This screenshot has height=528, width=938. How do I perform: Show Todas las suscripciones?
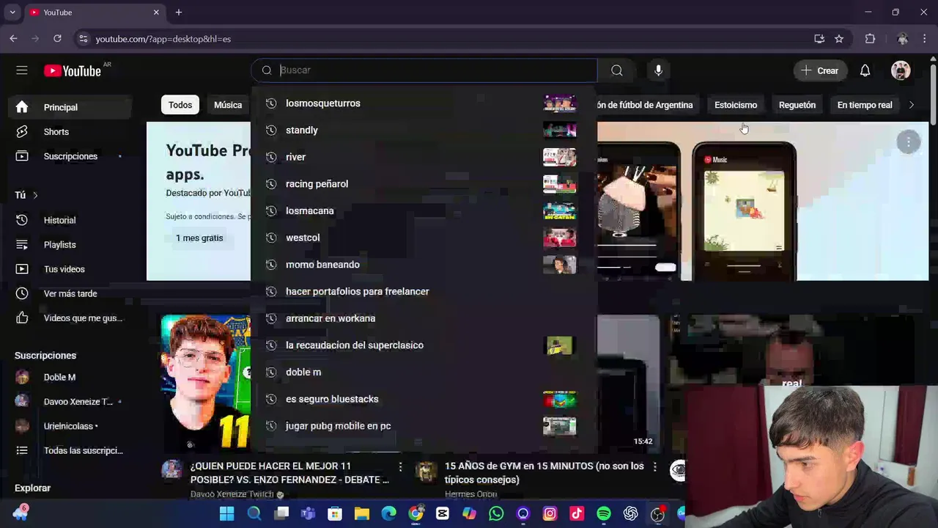pyautogui.click(x=72, y=450)
